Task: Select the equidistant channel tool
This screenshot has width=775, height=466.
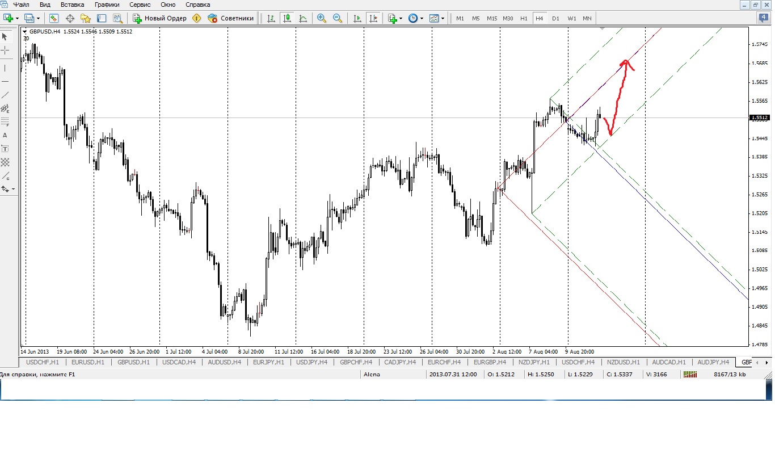Action: pyautogui.click(x=5, y=108)
